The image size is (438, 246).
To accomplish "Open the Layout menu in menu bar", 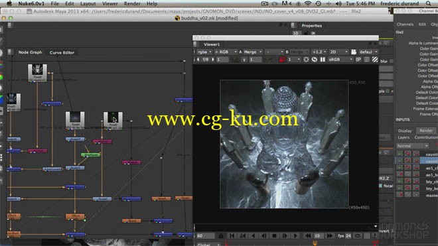I will coord(88,3).
